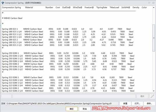Click the vertical scrollbar thumb of the list
This screenshot has height=112, width=156.
pos(154,38)
